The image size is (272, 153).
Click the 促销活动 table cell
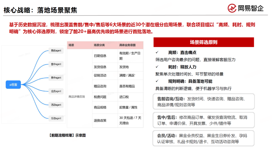(x=100, y=75)
